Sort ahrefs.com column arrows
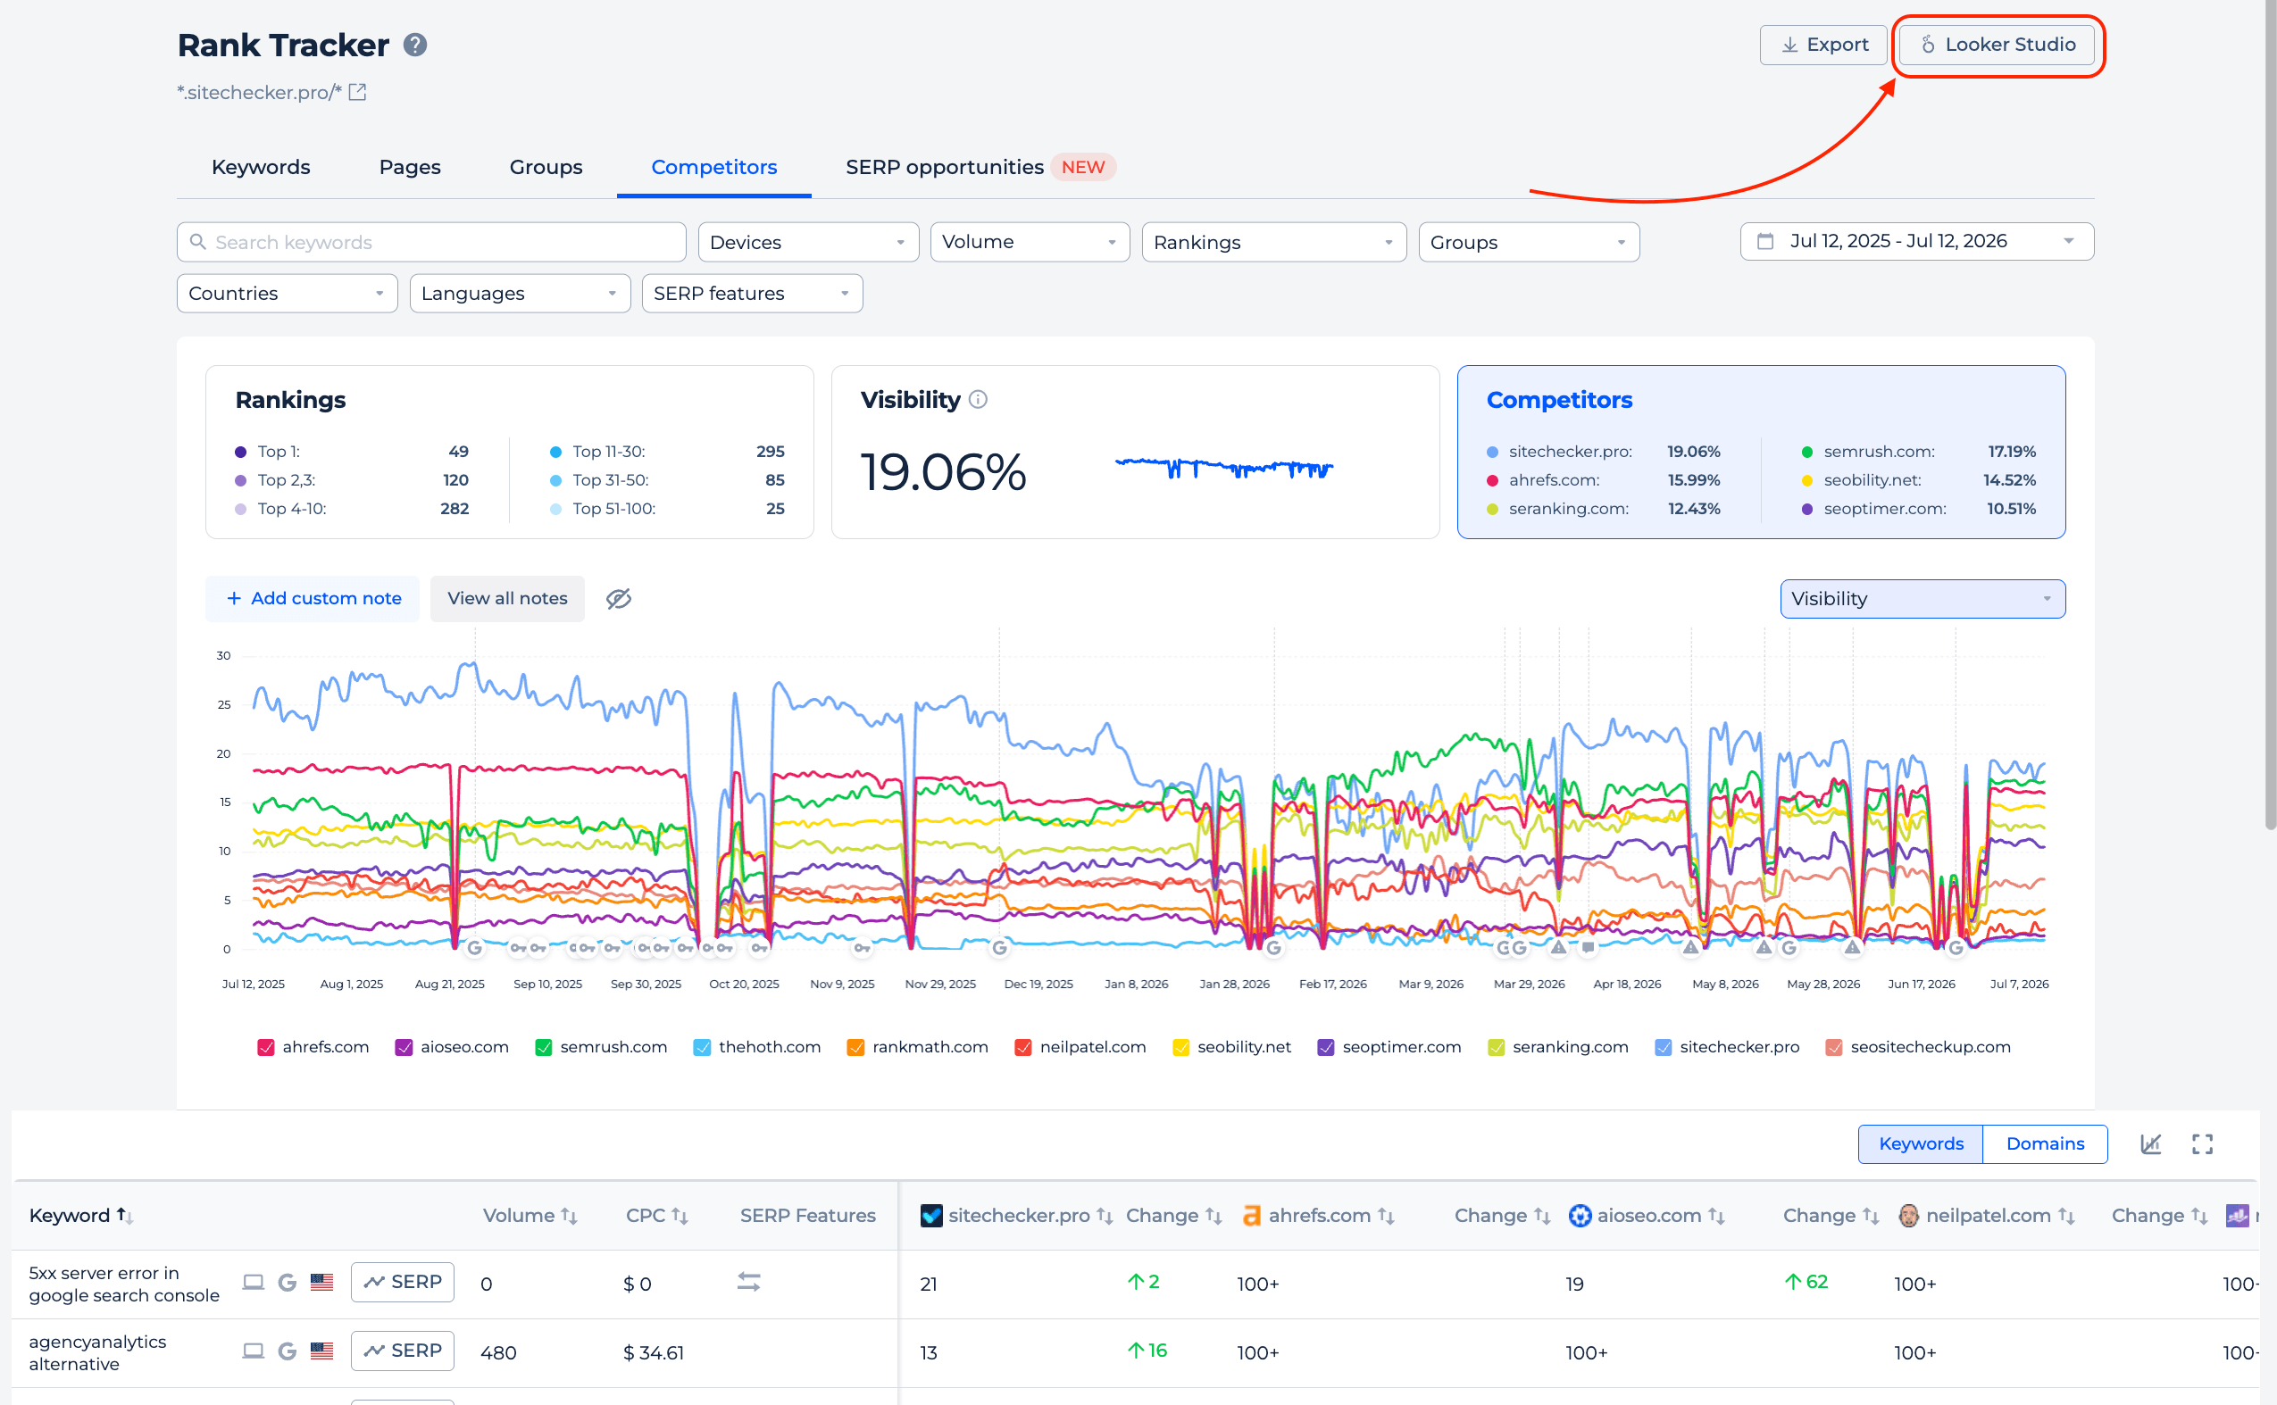 (1386, 1216)
